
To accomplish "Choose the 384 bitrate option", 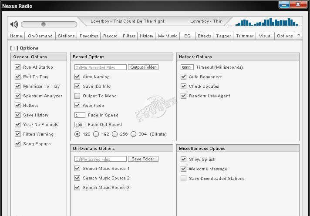I will (134, 134).
